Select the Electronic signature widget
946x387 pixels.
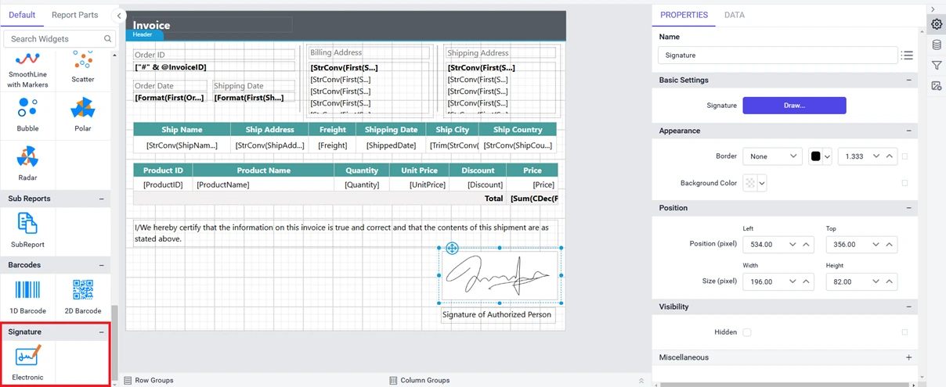pyautogui.click(x=27, y=362)
